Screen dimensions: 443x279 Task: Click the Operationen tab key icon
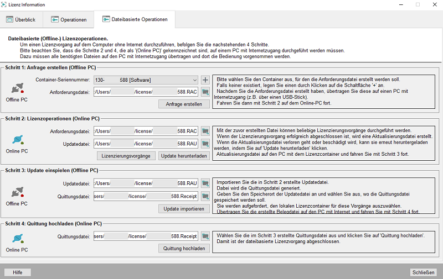54,19
